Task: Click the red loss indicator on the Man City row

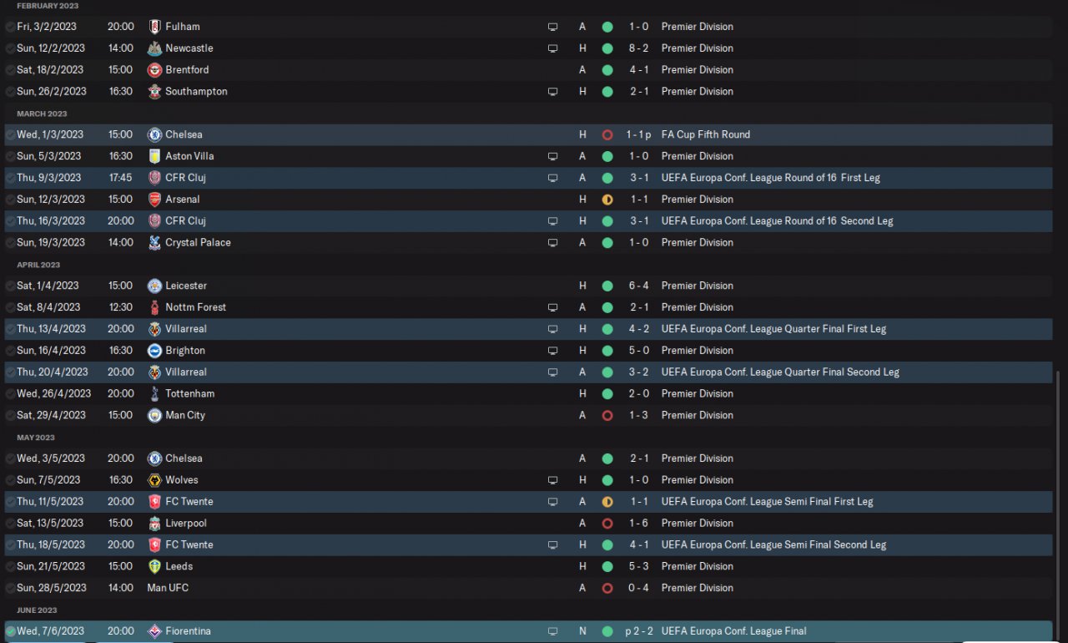Action: 607,416
